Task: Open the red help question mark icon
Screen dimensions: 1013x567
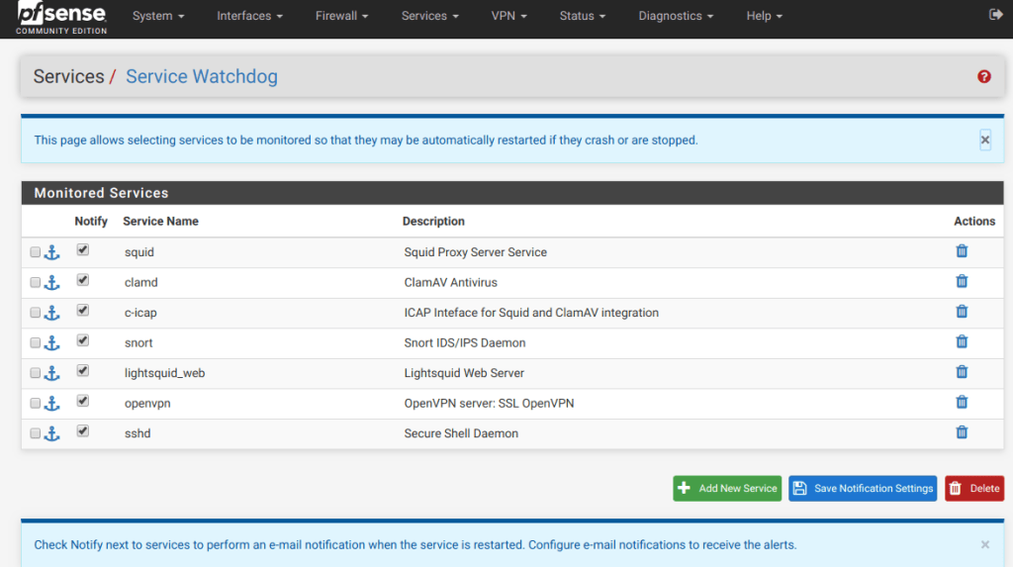Action: 983,76
